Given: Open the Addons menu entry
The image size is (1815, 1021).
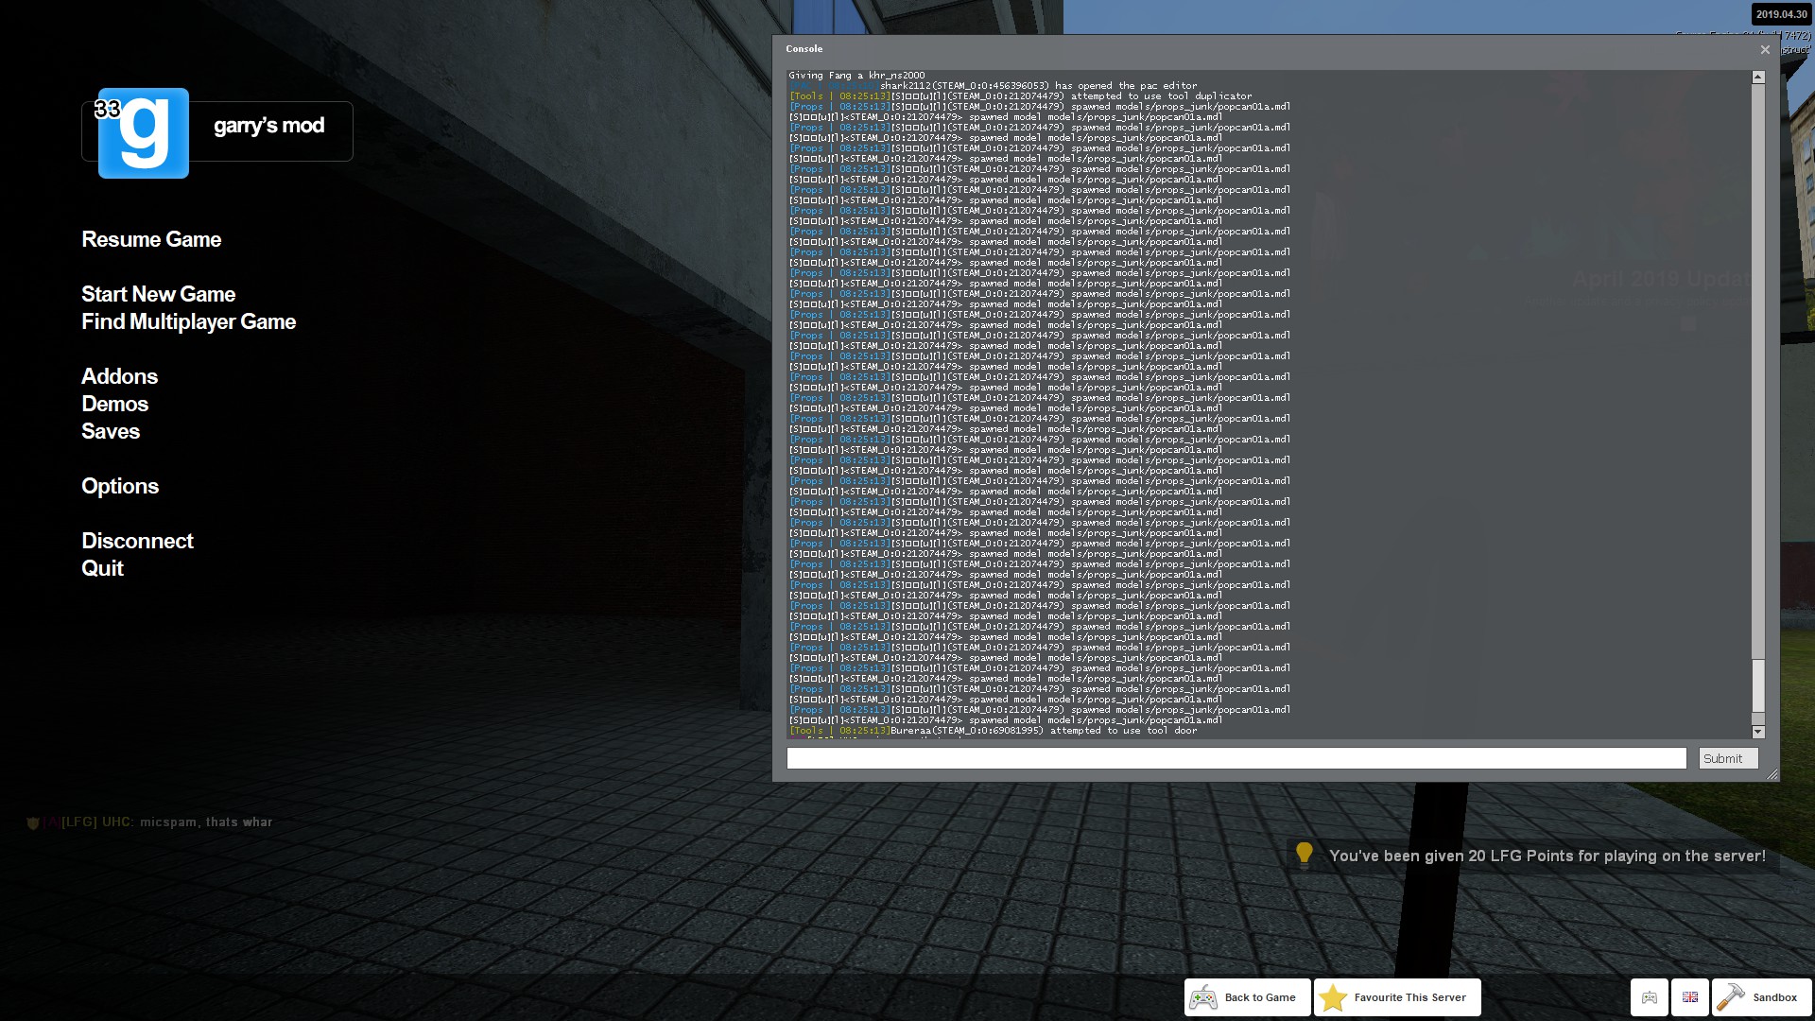Looking at the screenshot, I should (119, 376).
